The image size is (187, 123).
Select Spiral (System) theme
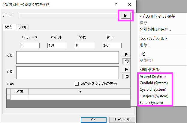pyautogui.click(x=151, y=103)
